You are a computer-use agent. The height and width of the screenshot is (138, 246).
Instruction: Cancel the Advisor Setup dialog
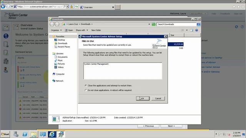[x=158, y=99]
